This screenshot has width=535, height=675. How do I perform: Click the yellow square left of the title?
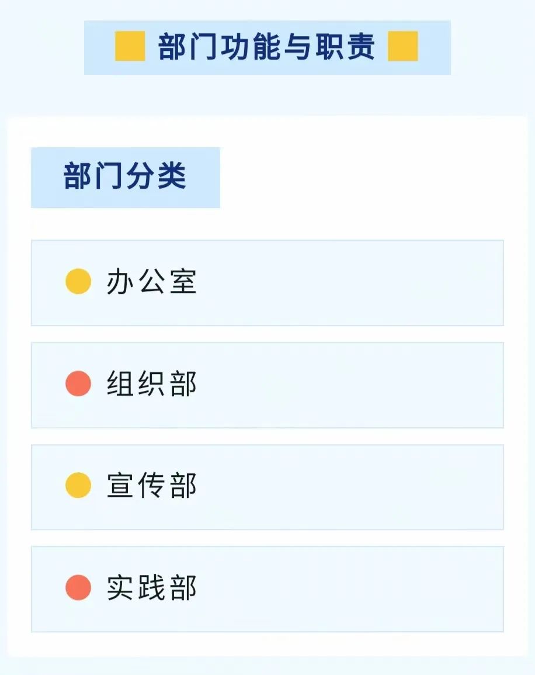coord(130,46)
